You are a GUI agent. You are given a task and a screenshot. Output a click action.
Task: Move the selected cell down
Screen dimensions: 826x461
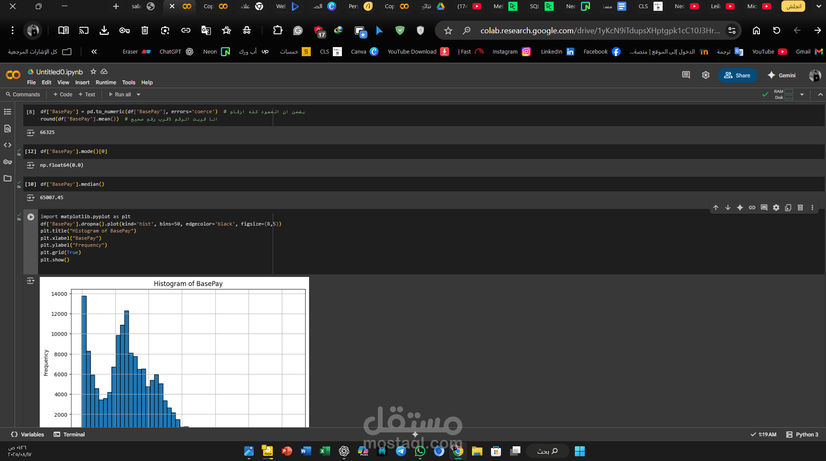728,208
